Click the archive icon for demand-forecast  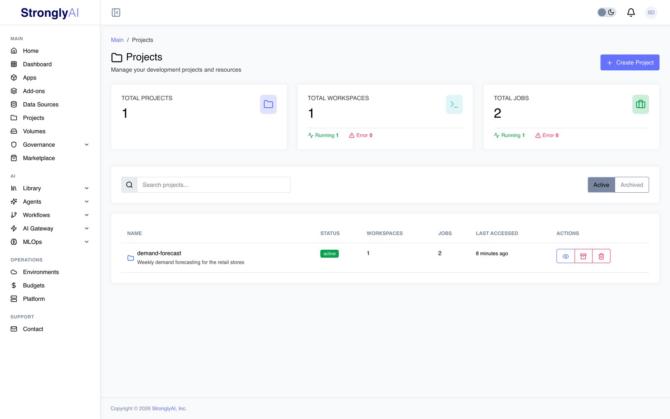(583, 256)
